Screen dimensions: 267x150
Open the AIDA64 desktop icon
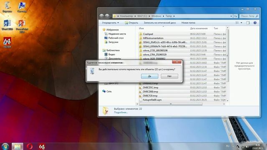click(7, 42)
